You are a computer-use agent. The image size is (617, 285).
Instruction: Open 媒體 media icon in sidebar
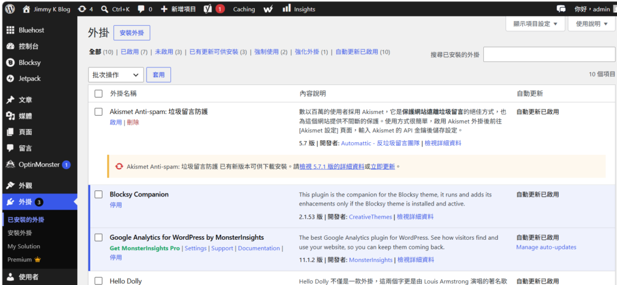(x=11, y=116)
